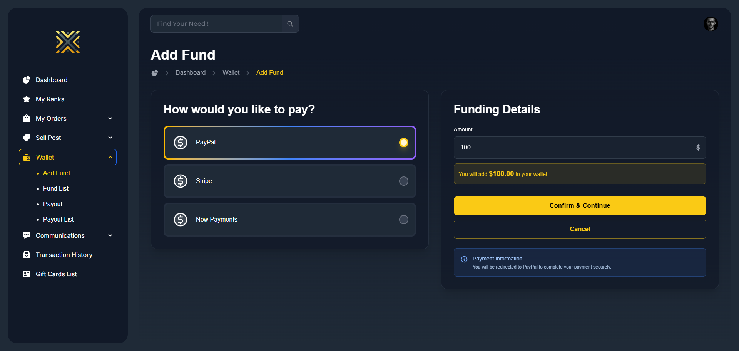
Task: Click the Cancel button
Action: pos(580,229)
